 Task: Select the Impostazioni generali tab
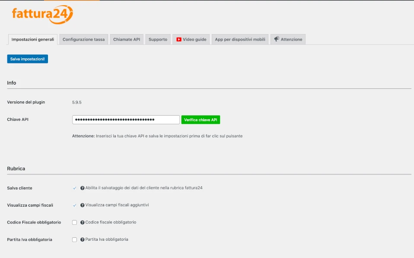(33, 40)
